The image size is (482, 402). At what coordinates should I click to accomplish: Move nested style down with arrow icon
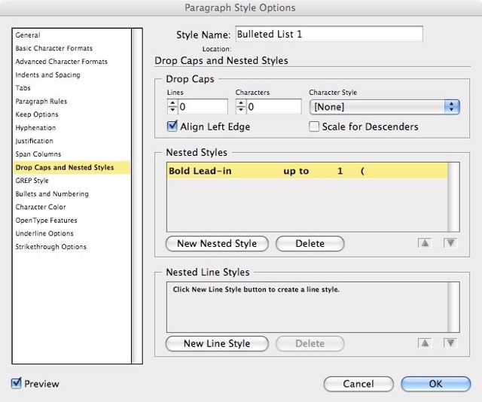click(450, 243)
